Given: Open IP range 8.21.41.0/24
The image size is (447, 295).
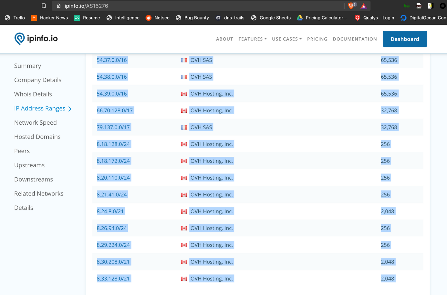Looking at the screenshot, I should coord(112,195).
